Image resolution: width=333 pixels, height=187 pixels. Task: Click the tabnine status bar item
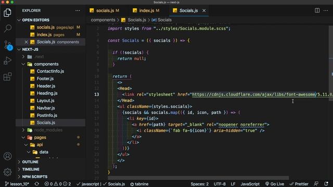point(139,184)
